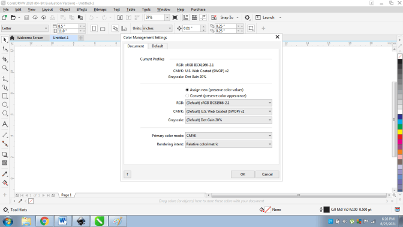Open the Grayscale profile dropdown
Viewport: 403px width, 227px height.
pyautogui.click(x=228, y=120)
